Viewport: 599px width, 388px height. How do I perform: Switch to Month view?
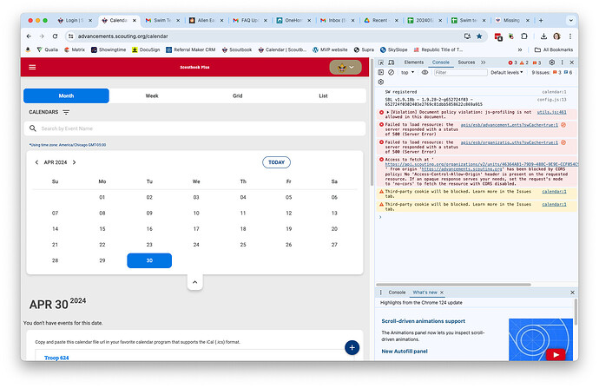[x=66, y=95]
